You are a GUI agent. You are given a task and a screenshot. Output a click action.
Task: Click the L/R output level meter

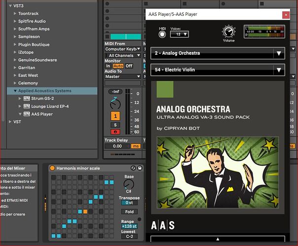coord(264,32)
